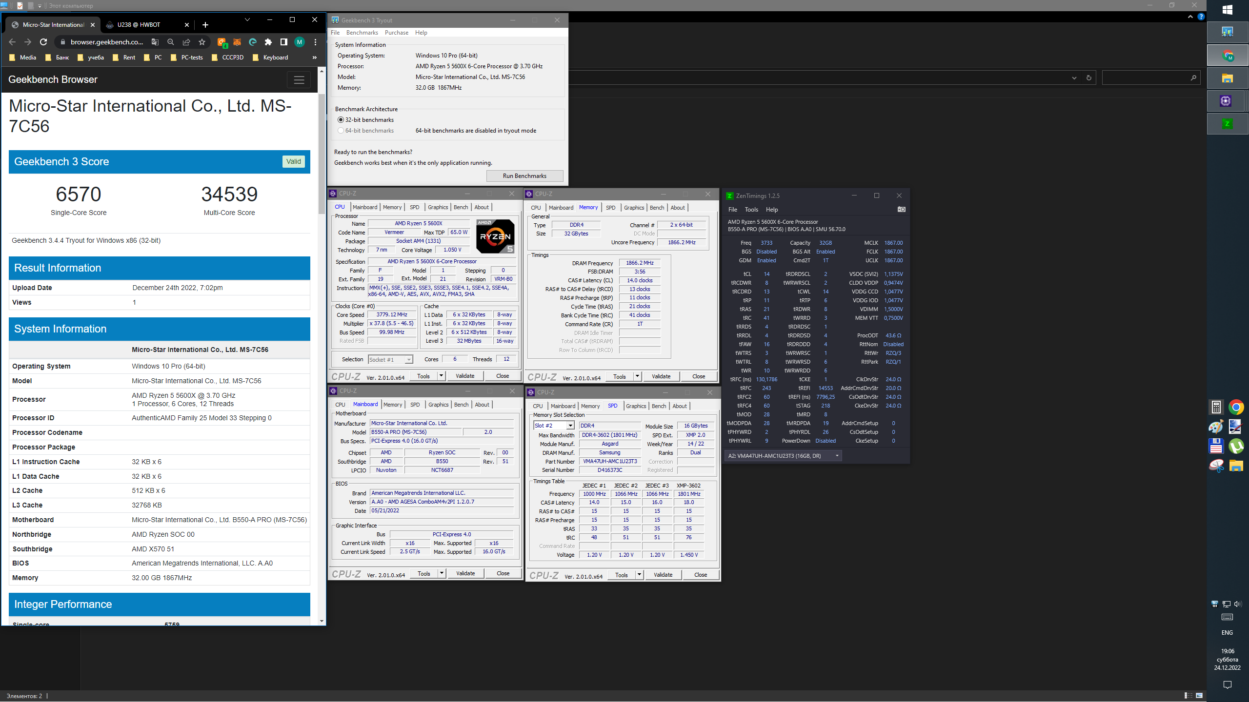Screen dimensions: 1249x702
Task: Open a new Chrome tab with plus
Action: 205,25
